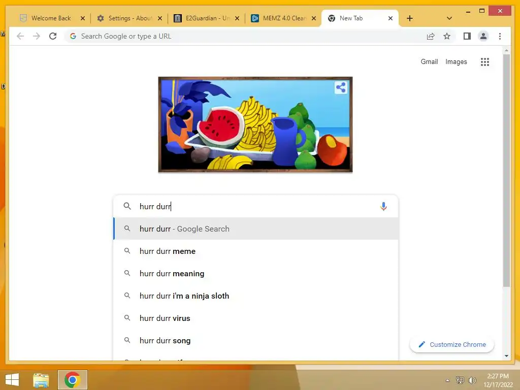Screen dimensions: 520x390
Task: Open the Google apps grid
Action: [485, 61]
